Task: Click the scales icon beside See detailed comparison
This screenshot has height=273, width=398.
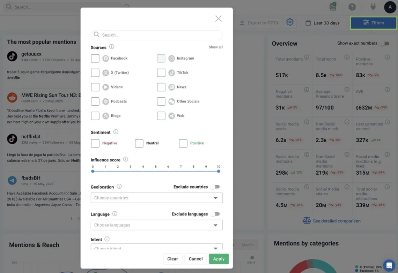Action: pyautogui.click(x=307, y=220)
